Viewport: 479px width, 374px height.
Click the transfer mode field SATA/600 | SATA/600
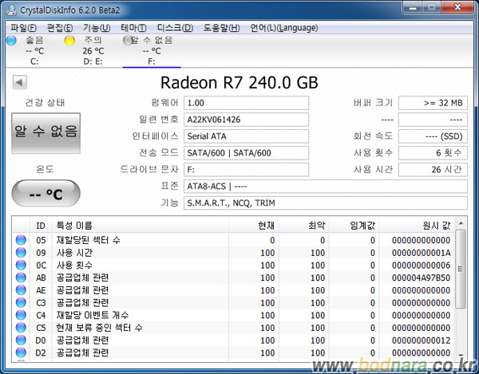point(246,153)
